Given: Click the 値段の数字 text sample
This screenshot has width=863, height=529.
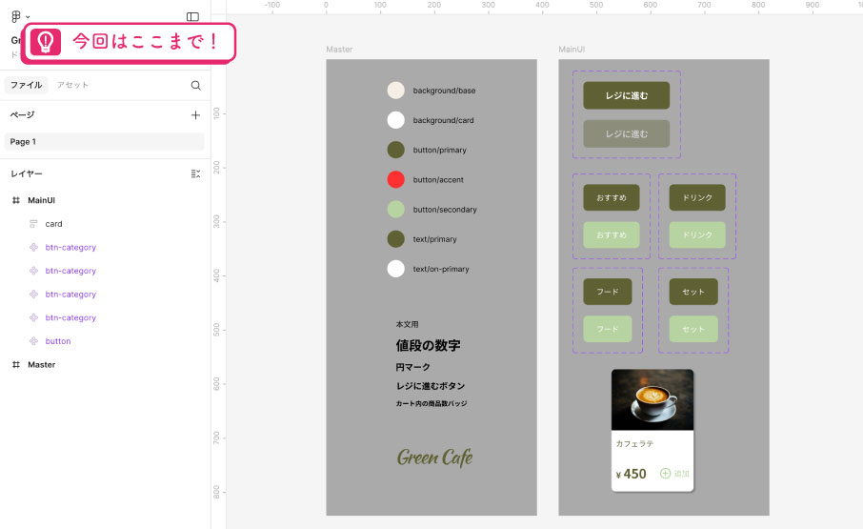Looking at the screenshot, I should coord(429,345).
